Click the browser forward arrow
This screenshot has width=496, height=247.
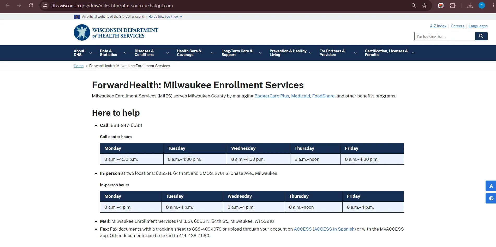pos(19,5)
